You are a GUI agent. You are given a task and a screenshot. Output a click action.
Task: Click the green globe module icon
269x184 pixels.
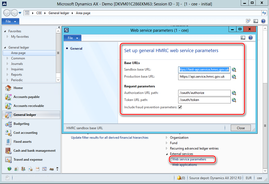9,169
